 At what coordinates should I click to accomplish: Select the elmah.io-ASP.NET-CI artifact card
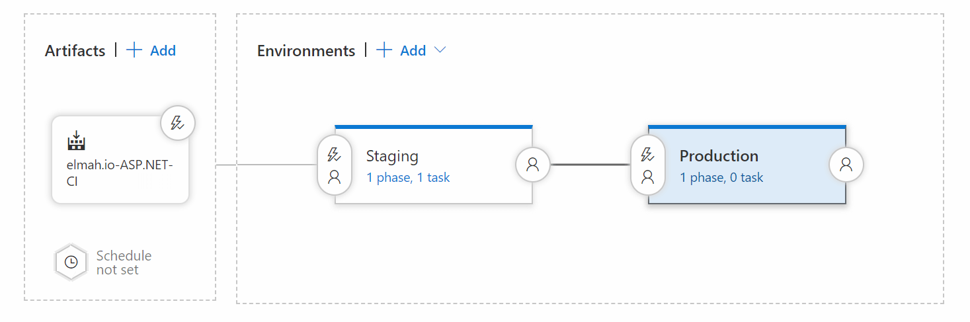(x=120, y=159)
